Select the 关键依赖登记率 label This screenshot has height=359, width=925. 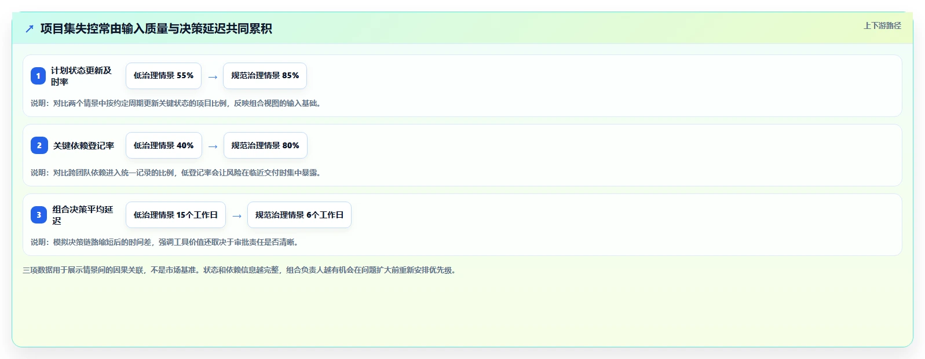(x=84, y=145)
